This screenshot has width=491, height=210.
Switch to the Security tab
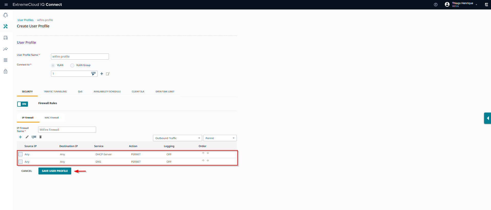(x=27, y=92)
